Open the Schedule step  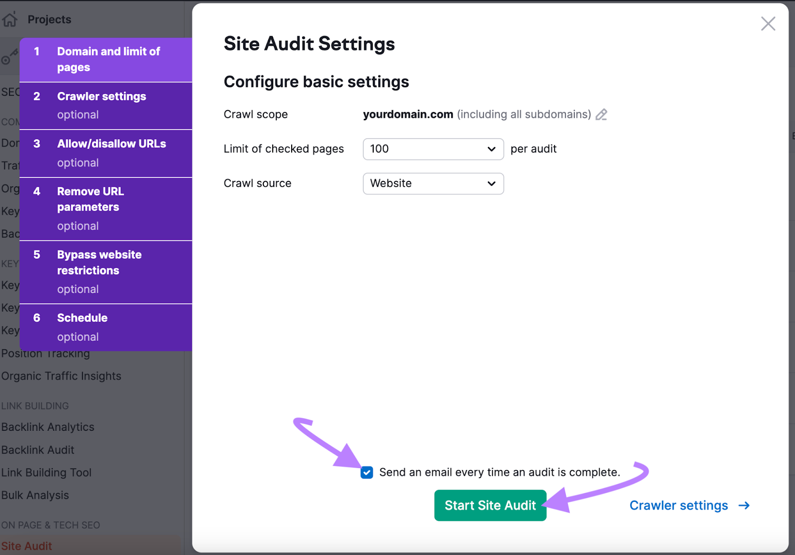click(106, 327)
